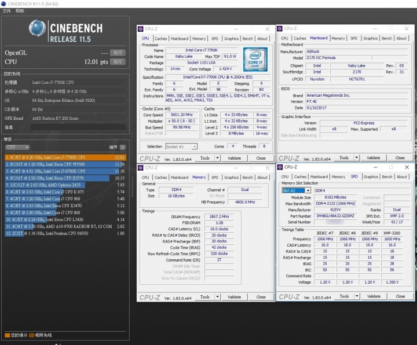The image size is (417, 345).
Task: Open the Slot #2 memory slot dropdown
Action: 296,190
